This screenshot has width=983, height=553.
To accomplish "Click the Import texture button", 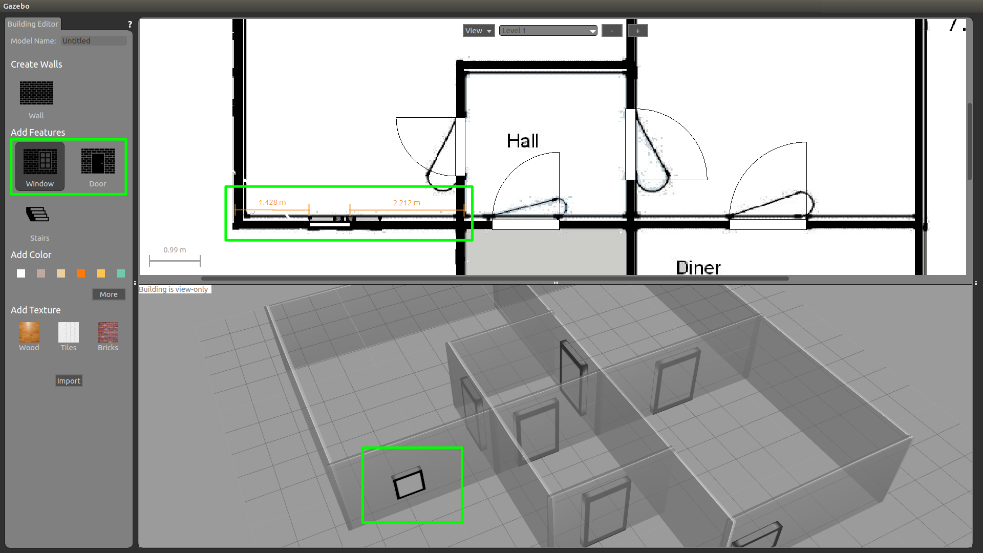I will pyautogui.click(x=68, y=380).
